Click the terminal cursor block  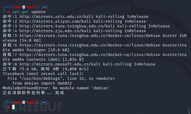point(13,107)
